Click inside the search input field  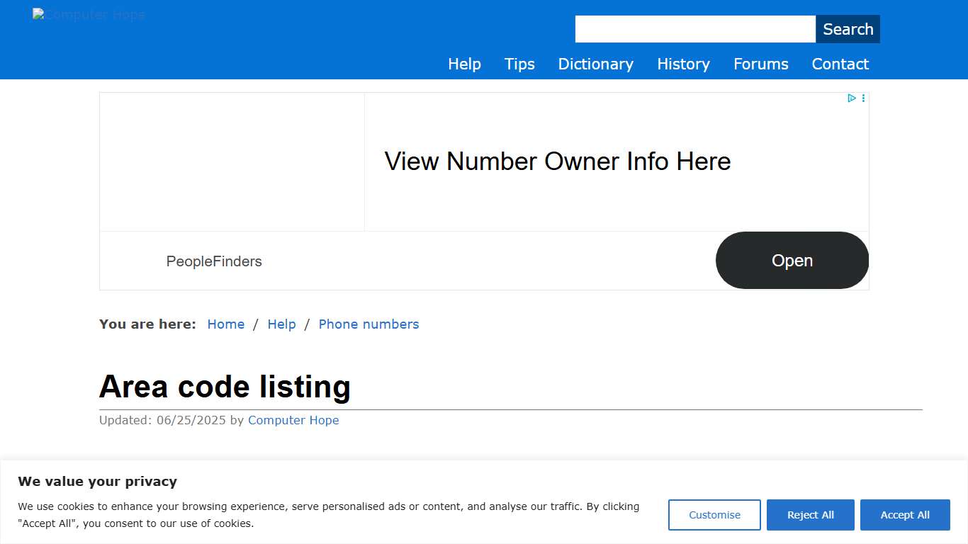point(694,28)
